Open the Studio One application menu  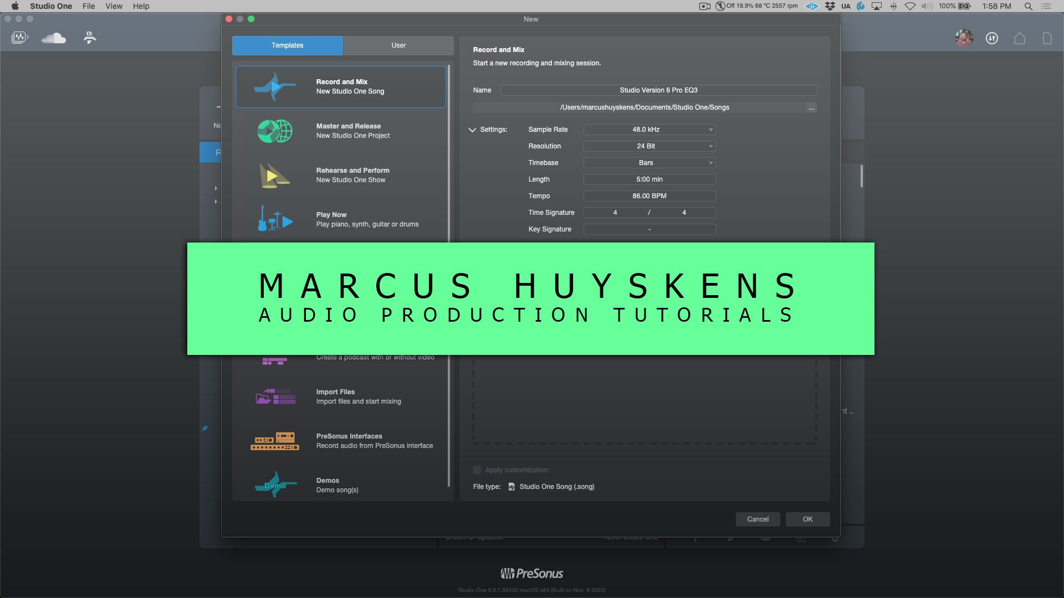coord(51,6)
